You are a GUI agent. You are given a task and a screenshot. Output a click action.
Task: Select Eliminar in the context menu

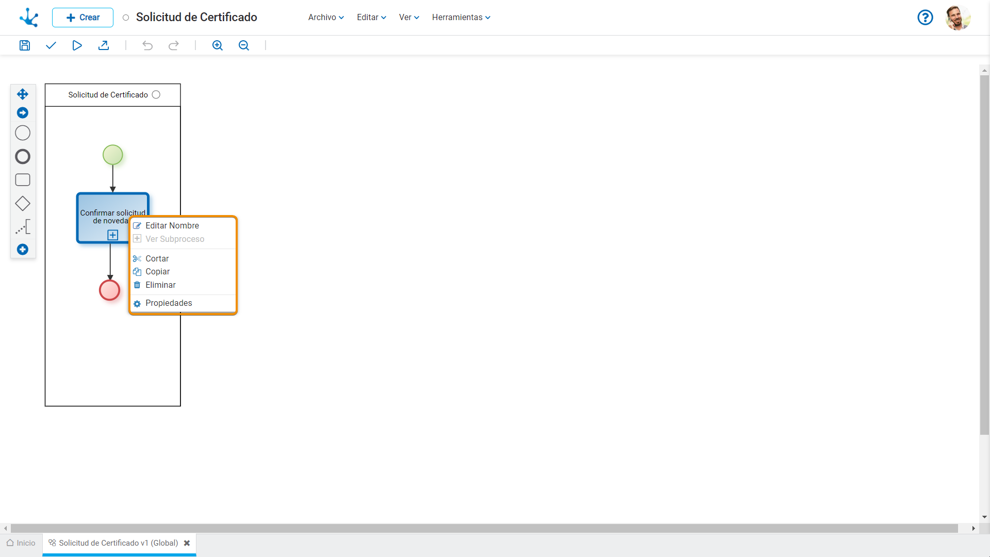click(x=160, y=285)
